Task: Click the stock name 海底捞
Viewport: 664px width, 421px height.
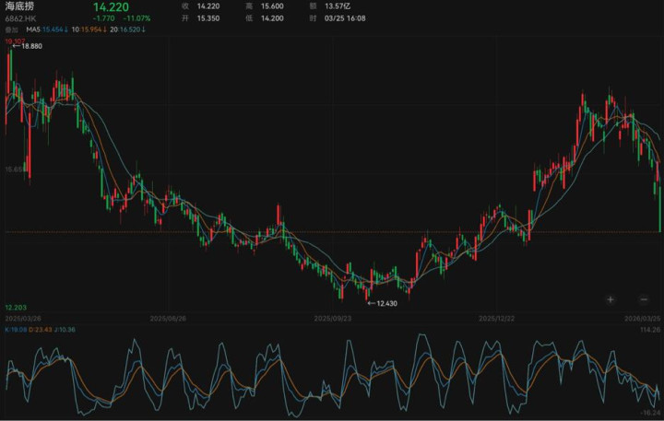Action: coord(20,6)
